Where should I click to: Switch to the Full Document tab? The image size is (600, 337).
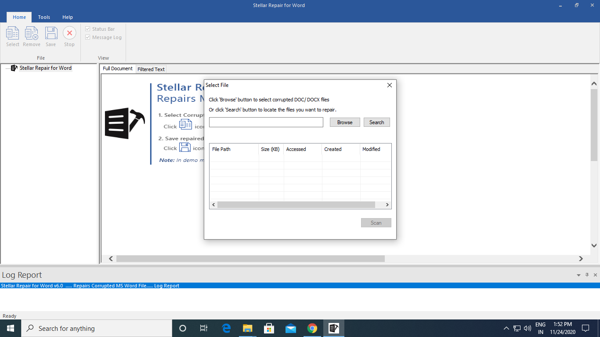pyautogui.click(x=118, y=68)
